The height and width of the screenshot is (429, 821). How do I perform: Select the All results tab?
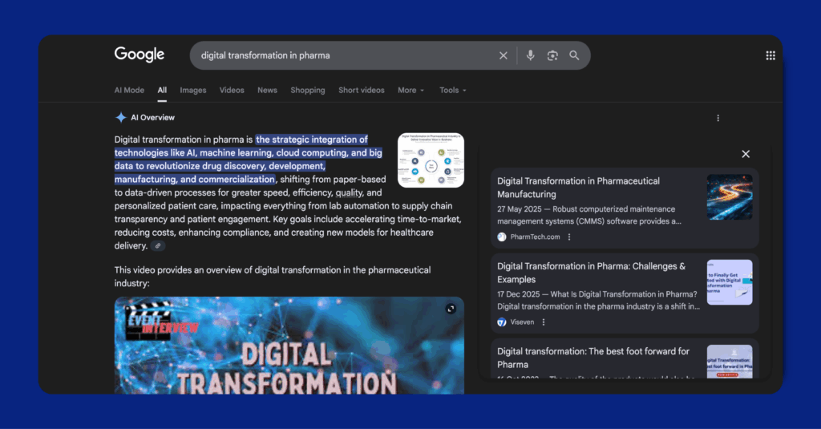click(162, 90)
